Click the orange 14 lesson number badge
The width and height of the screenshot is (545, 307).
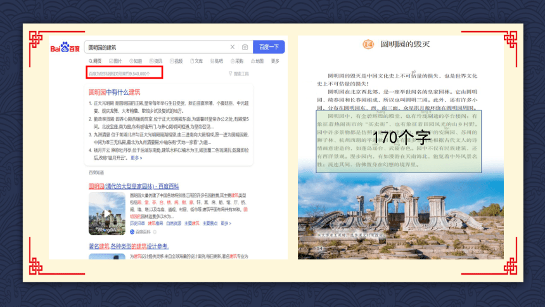(368, 44)
